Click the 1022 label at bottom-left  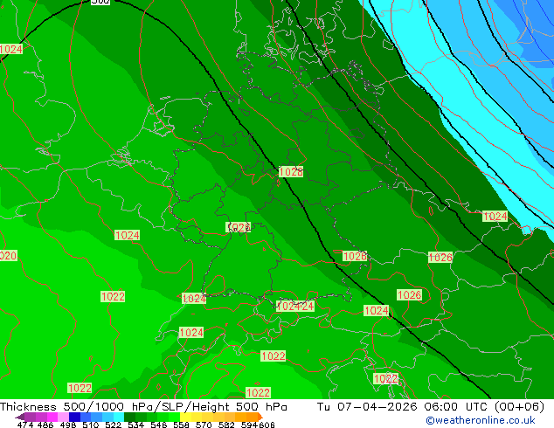[x=80, y=388]
